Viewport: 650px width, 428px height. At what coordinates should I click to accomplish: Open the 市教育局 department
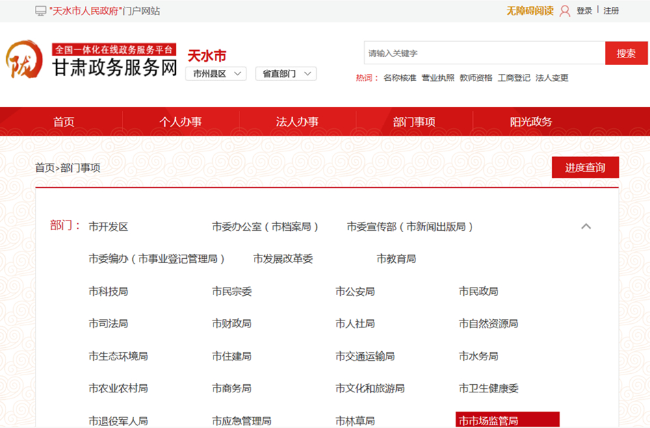tap(396, 259)
